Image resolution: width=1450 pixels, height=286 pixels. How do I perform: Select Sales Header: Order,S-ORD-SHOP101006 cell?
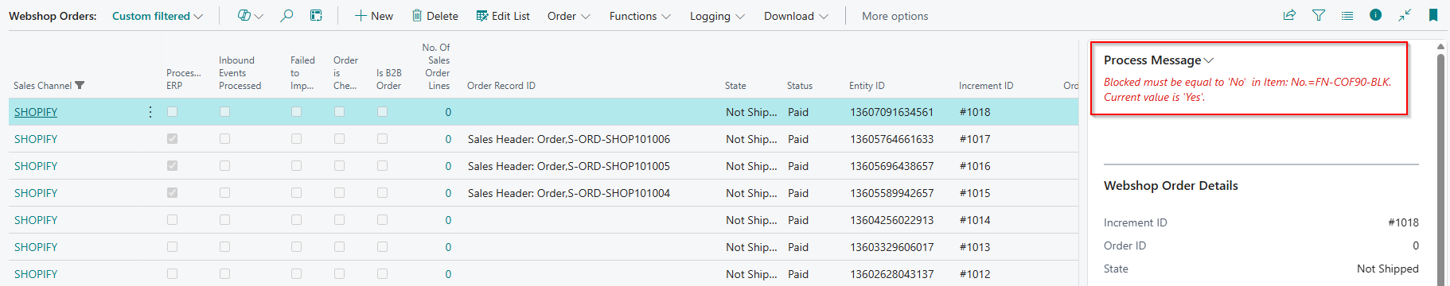(569, 139)
